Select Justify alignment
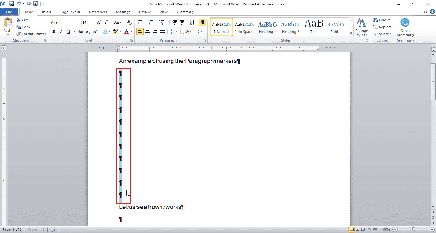Image resolution: width=436 pixels, height=233 pixels. tap(163, 32)
